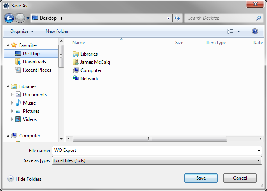Image resolution: width=267 pixels, height=191 pixels.
Task: Open the File name history dropdown arrow
Action: point(258,151)
